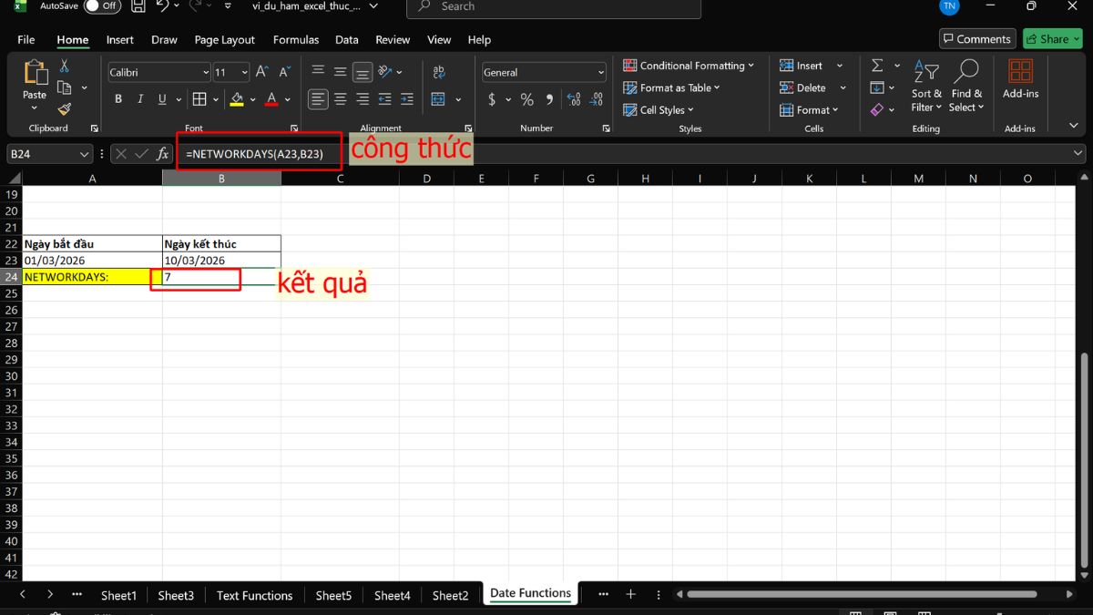Open the Formulas ribbon tab
1093x615 pixels.
click(x=296, y=39)
